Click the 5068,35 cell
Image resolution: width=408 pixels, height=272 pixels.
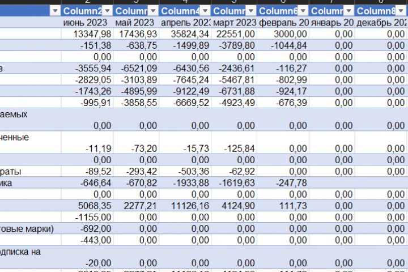(87, 206)
